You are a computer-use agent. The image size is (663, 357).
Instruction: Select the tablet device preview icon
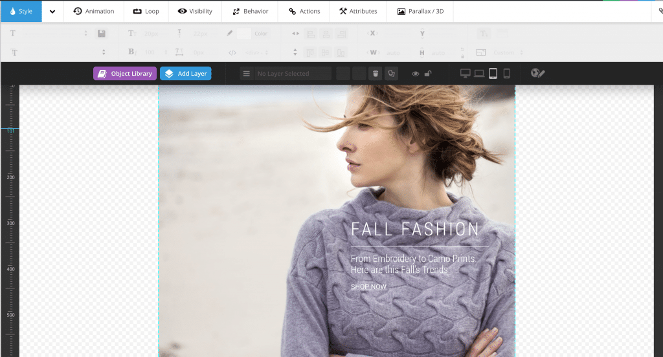pyautogui.click(x=493, y=74)
